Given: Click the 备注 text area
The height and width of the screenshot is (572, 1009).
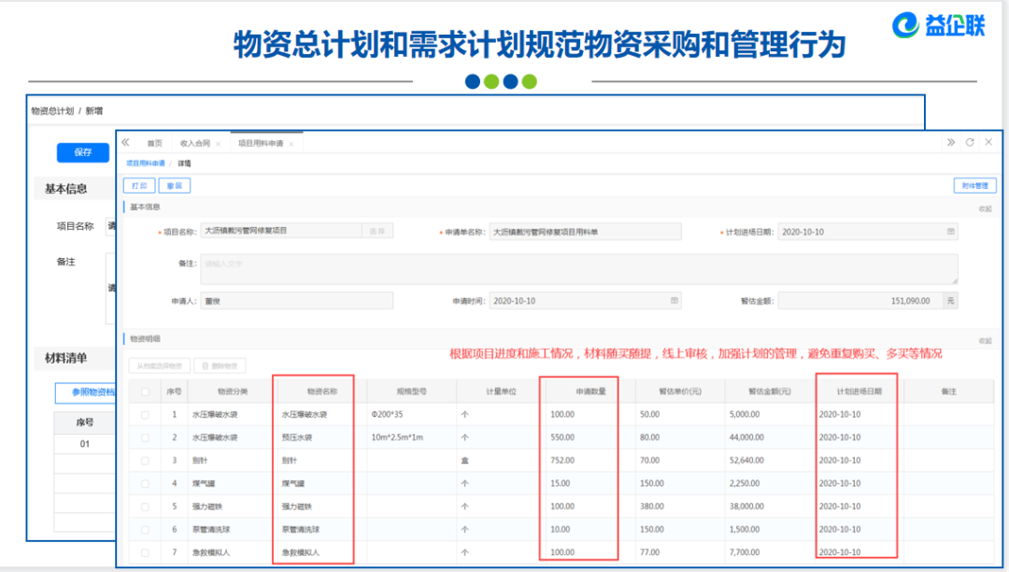Looking at the screenshot, I should point(579,269).
